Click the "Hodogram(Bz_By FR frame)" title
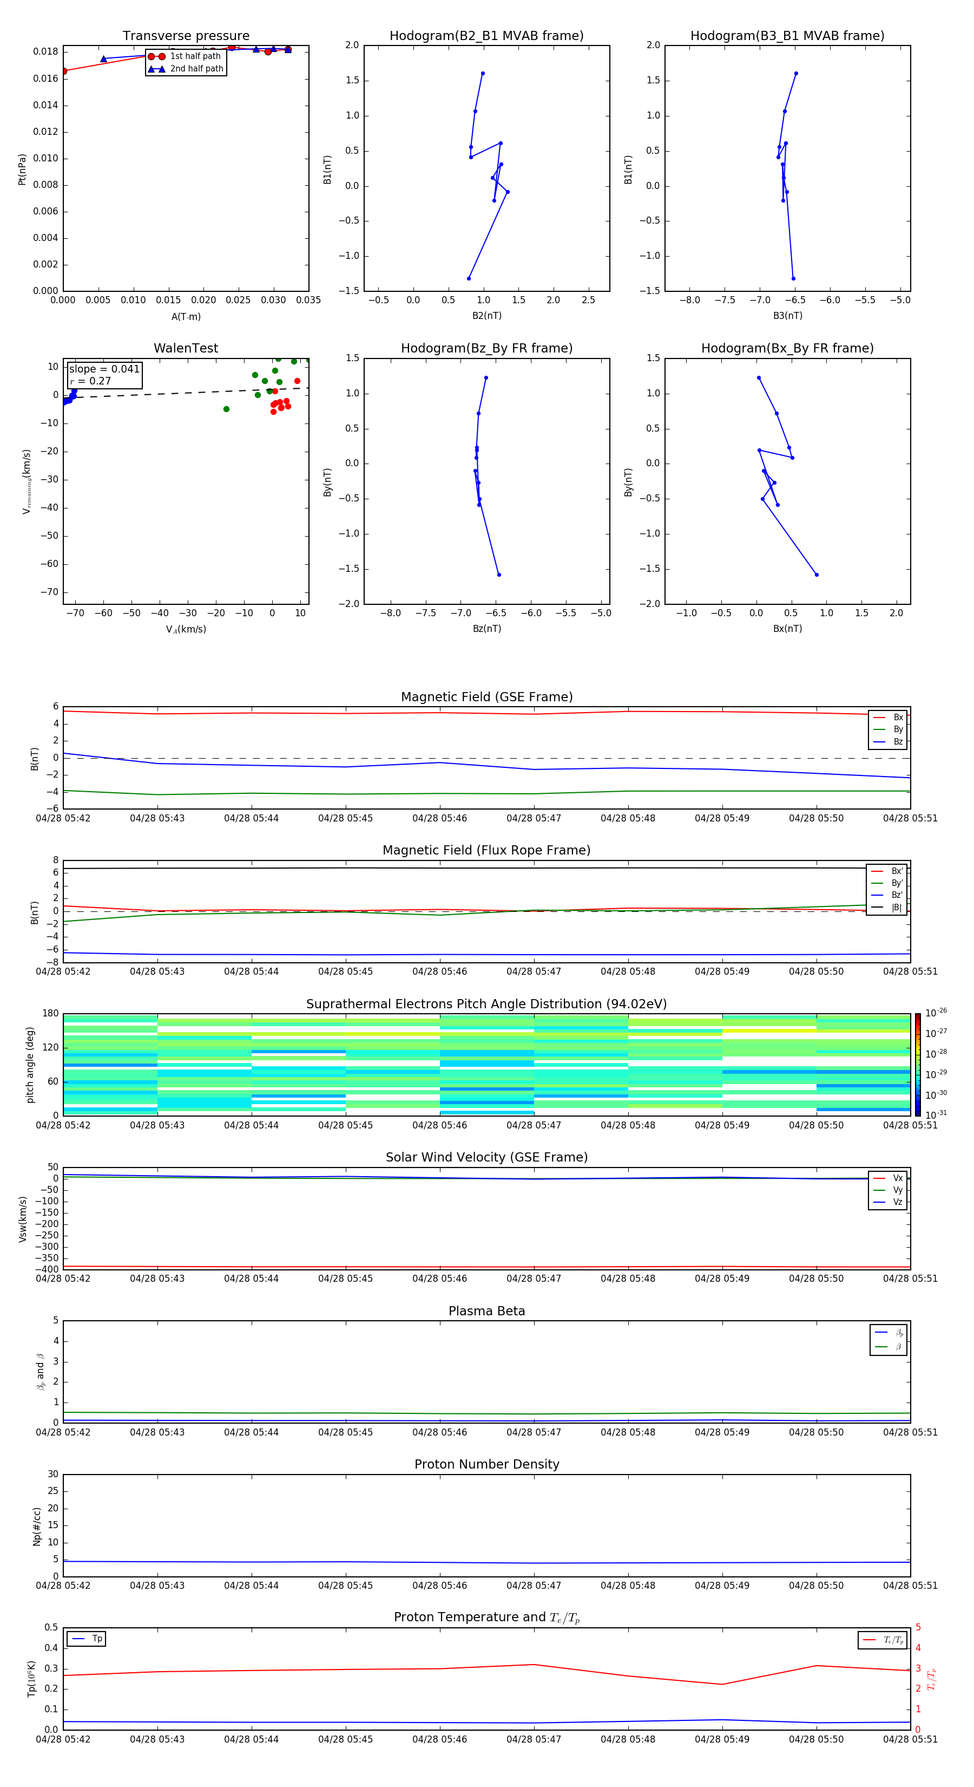 tap(486, 348)
